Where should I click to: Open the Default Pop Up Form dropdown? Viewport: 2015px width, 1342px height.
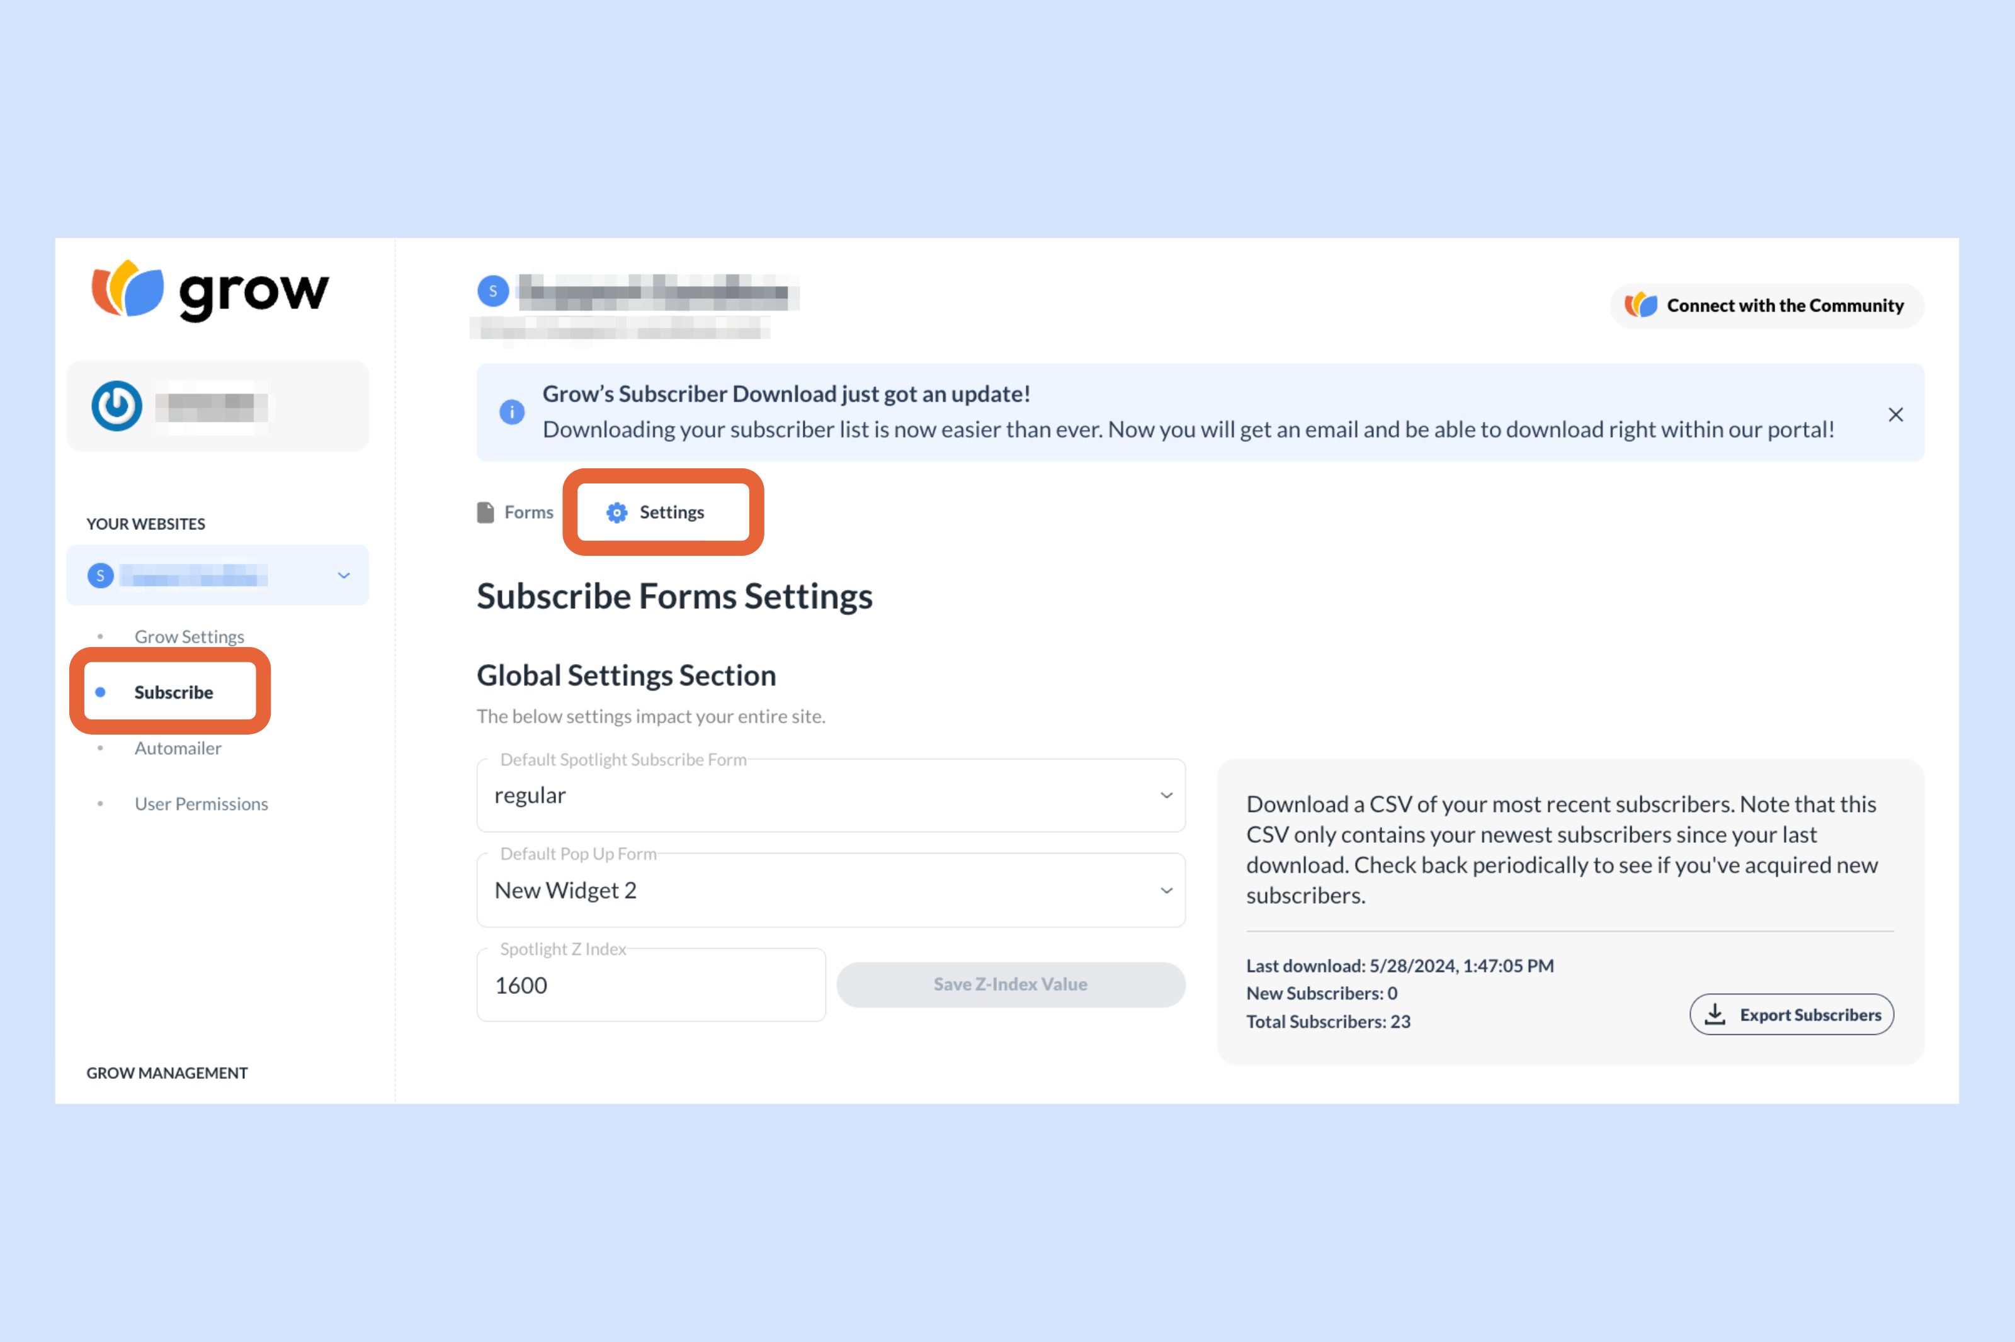1166,890
